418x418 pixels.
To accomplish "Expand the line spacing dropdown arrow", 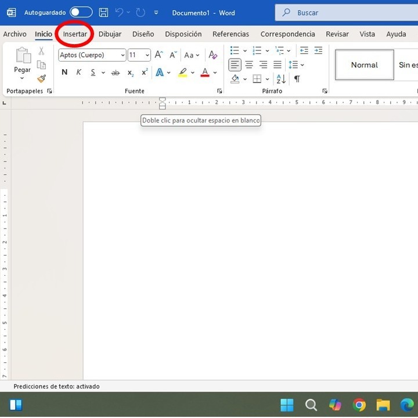I will tap(302, 65).
